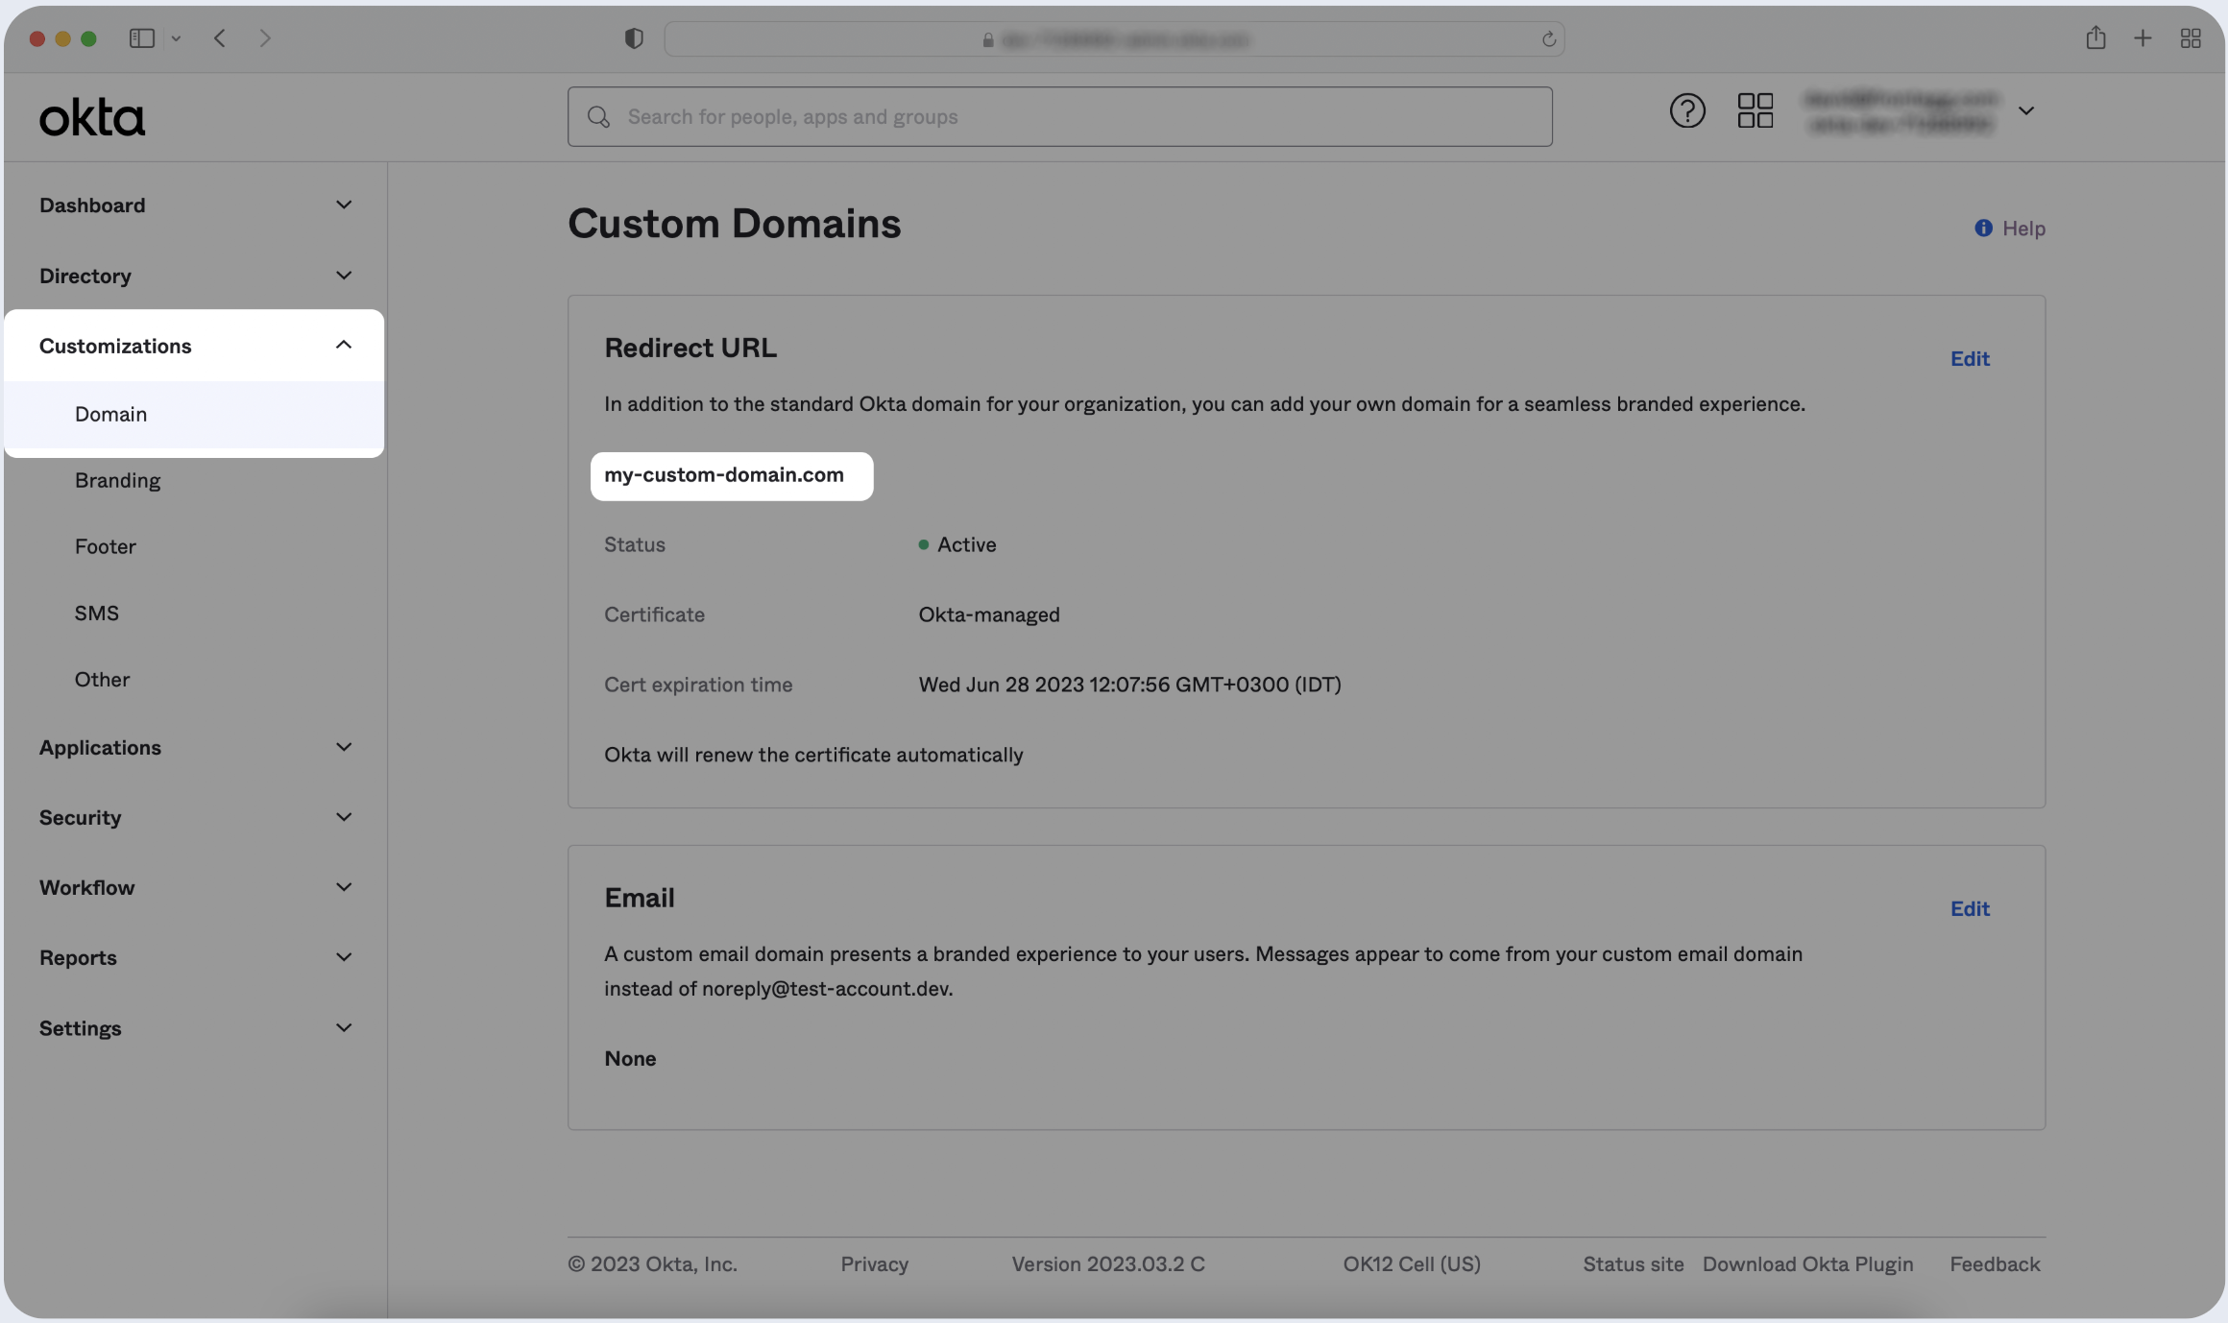Show Safari tab overview

2191,38
